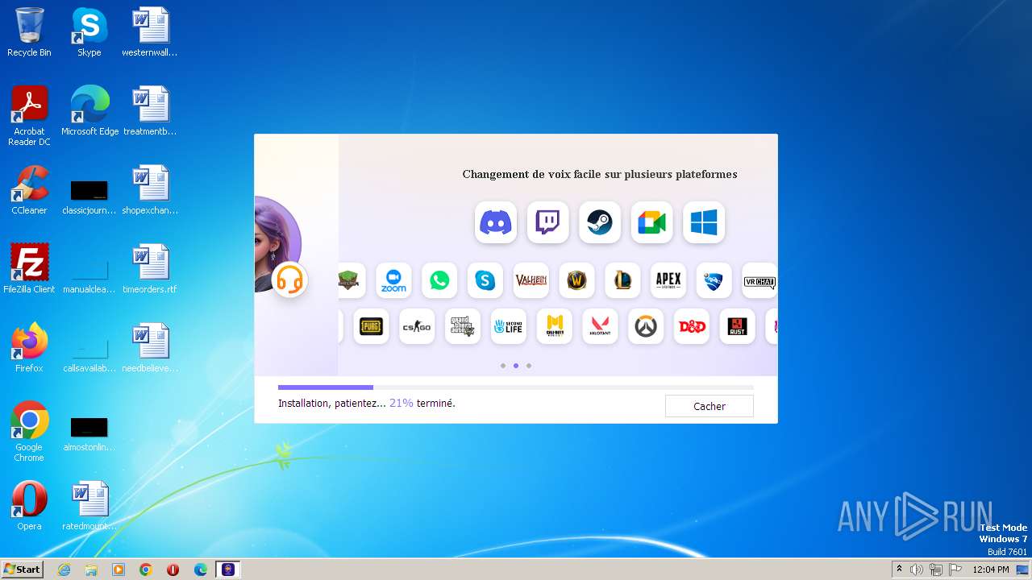The image size is (1032, 580).
Task: Select the active middle slide dot
Action: [x=516, y=366]
